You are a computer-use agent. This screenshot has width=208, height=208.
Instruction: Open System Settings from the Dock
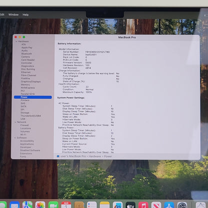[x=182, y=205]
